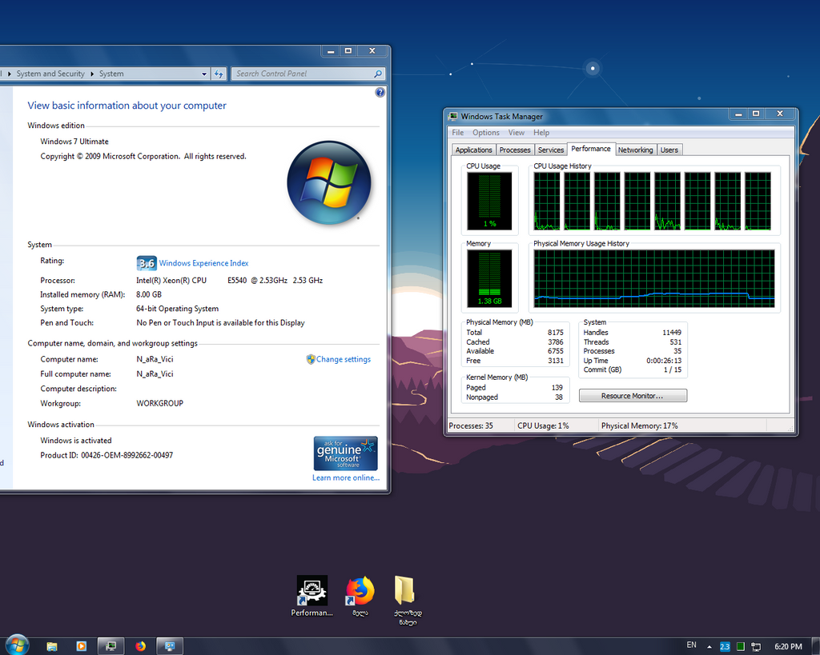Viewport: 820px width, 655px height.
Task: Open the Help menu in Task Manager
Action: point(541,133)
